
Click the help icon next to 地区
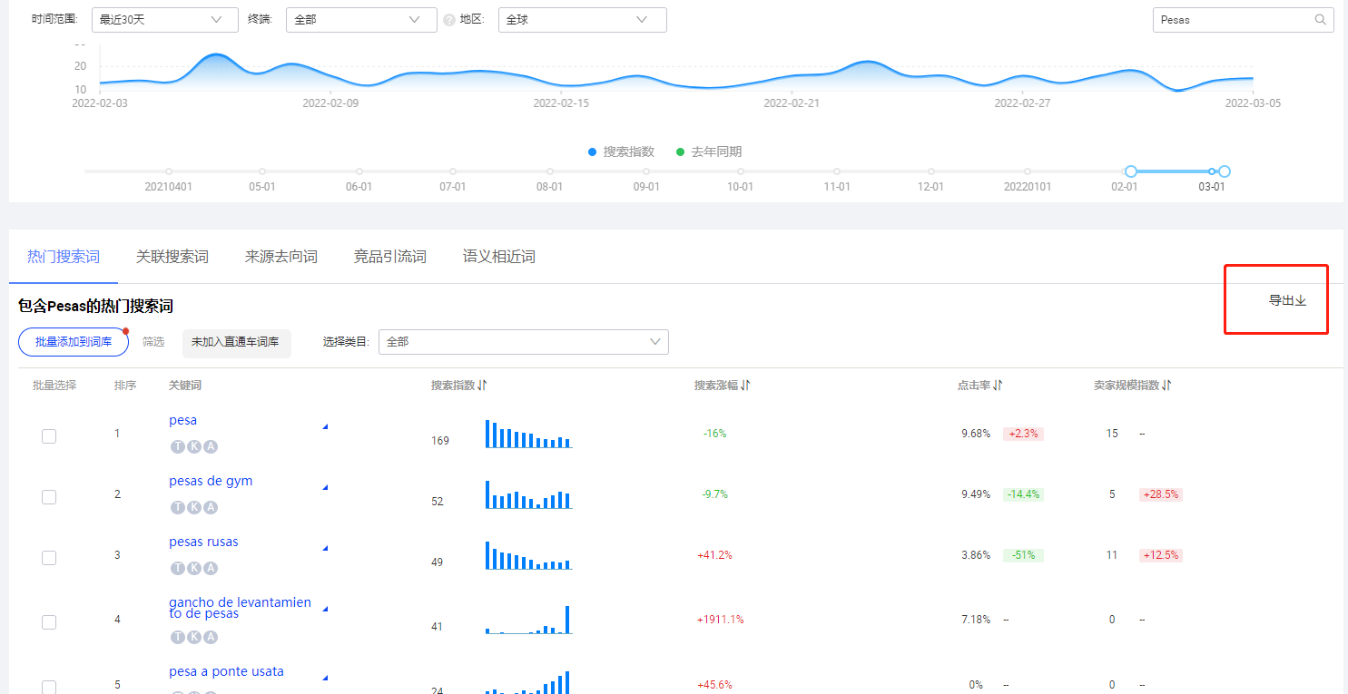click(x=451, y=19)
